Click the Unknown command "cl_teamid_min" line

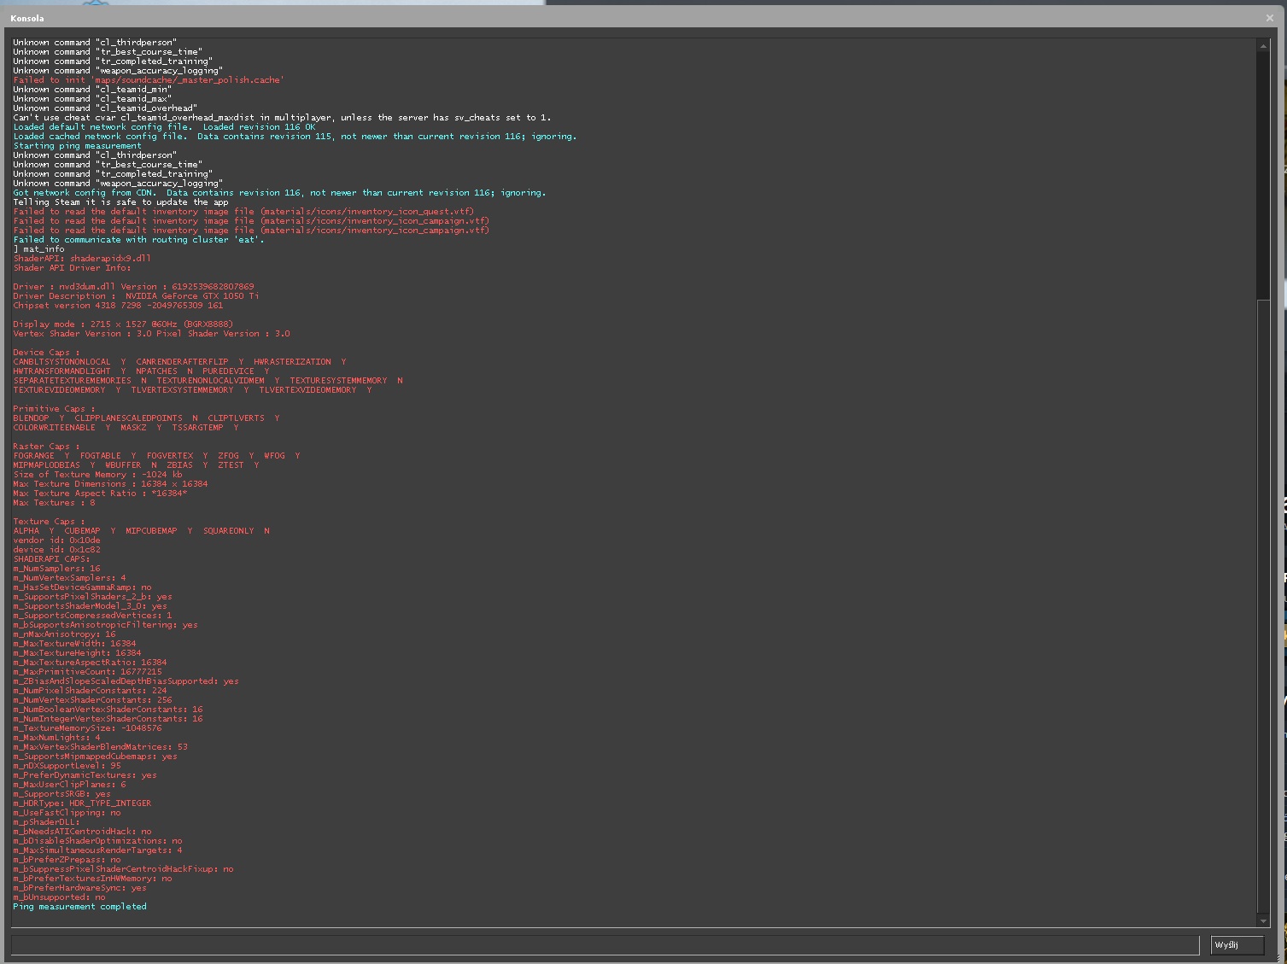point(92,90)
